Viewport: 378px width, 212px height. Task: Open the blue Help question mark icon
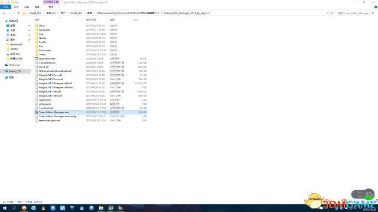[376, 7]
